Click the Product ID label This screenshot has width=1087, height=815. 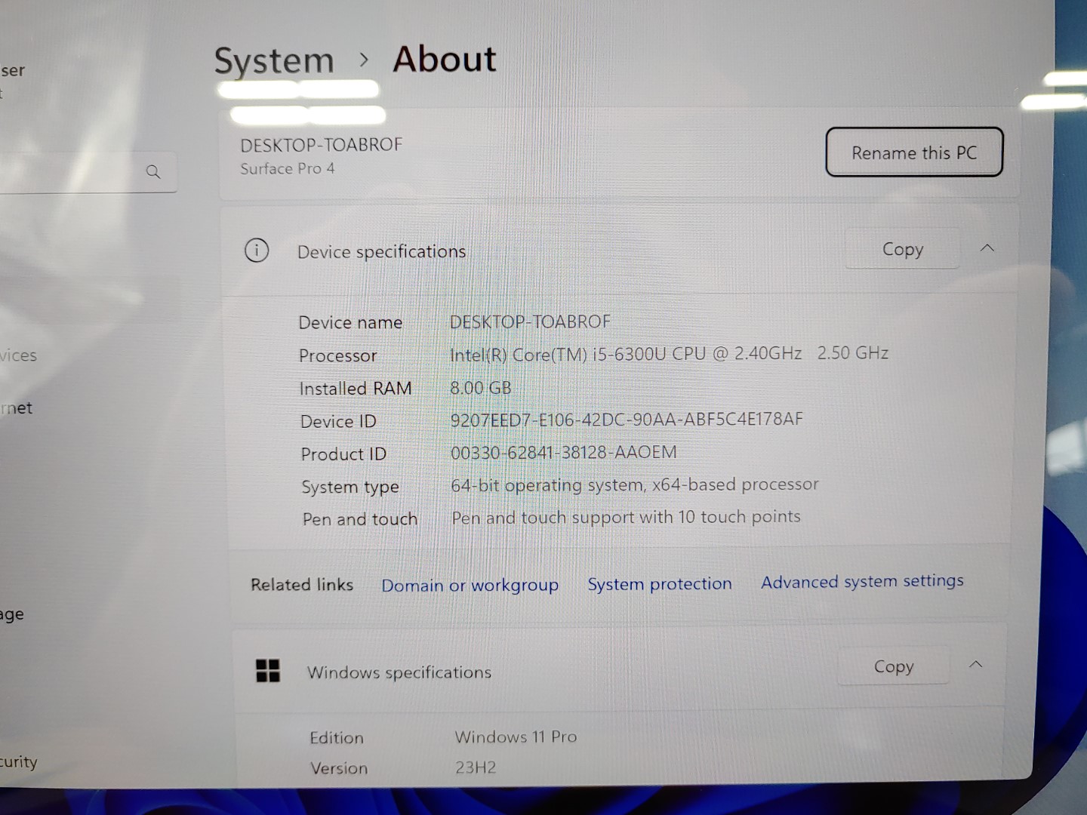(343, 454)
